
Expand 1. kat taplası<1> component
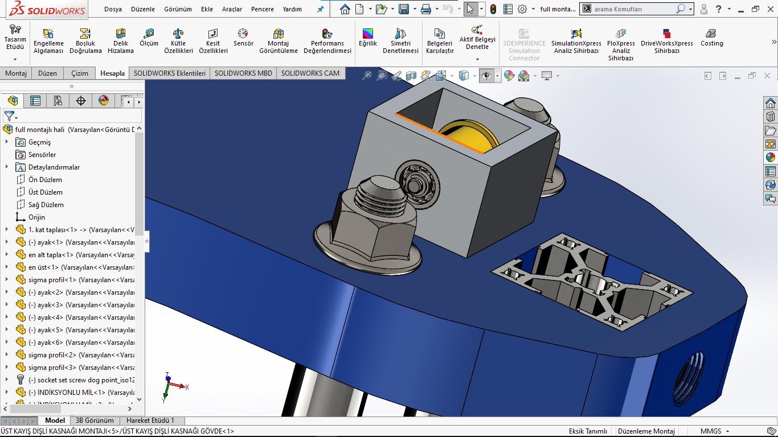tap(7, 230)
